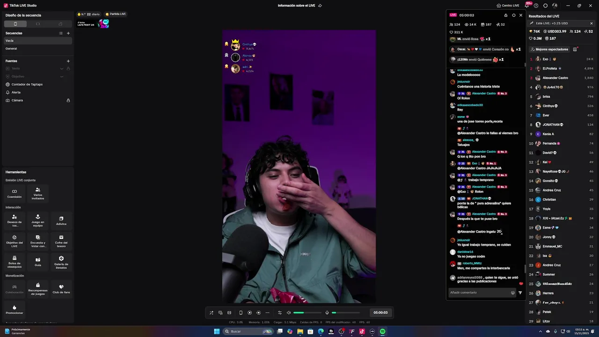
Task: Select top viewer El.Profeta in ranking
Action: point(562,68)
